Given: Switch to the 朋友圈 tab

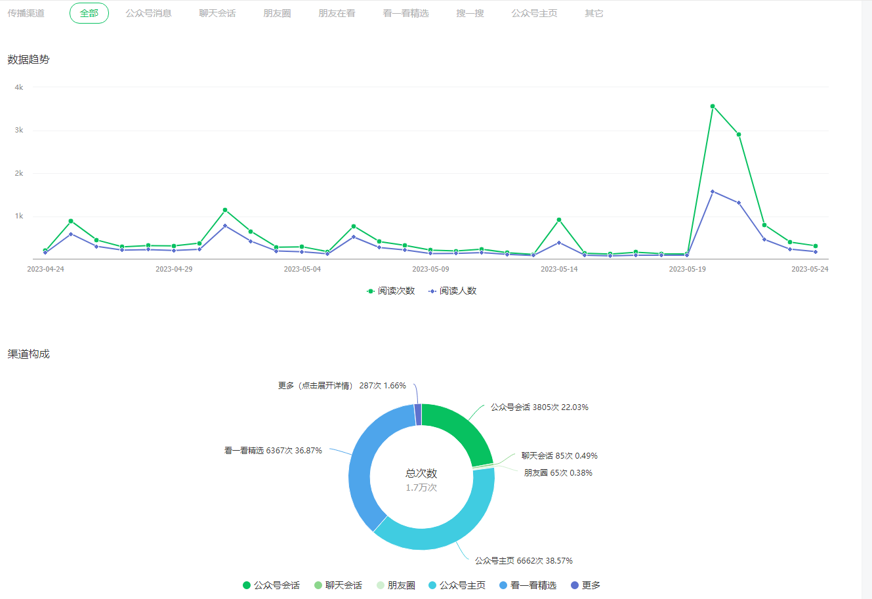Looking at the screenshot, I should point(277,13).
